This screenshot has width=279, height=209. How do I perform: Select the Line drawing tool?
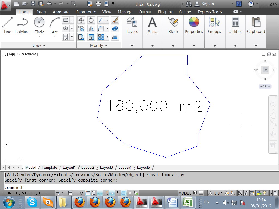click(x=7, y=26)
